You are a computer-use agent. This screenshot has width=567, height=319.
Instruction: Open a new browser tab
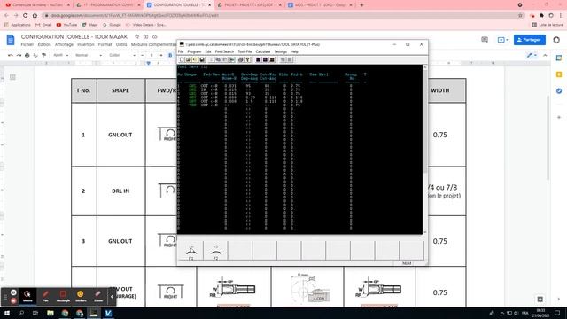(361, 5)
